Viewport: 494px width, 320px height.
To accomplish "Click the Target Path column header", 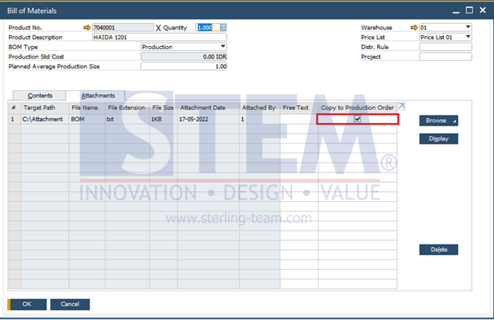I will (x=45, y=108).
